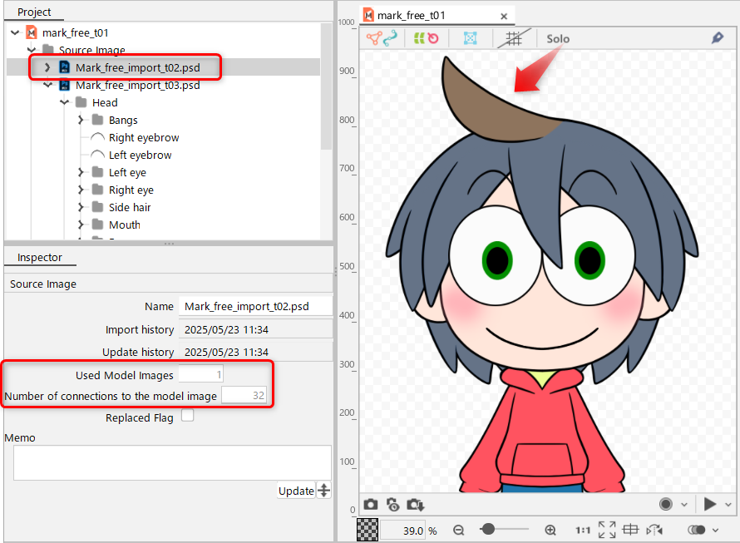Click the Update button under Memo

click(295, 491)
